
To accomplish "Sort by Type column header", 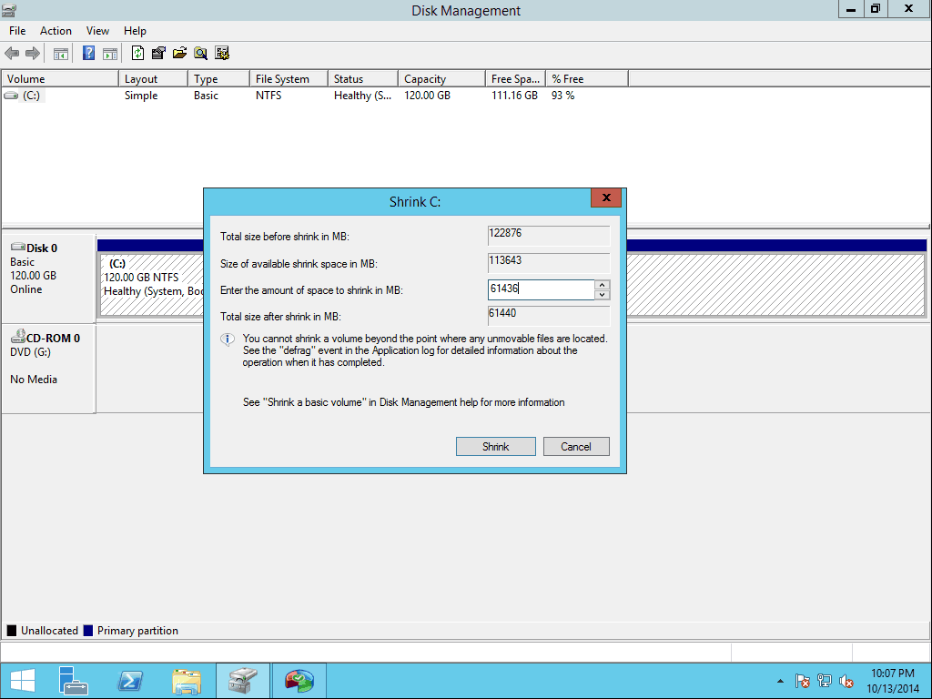I will [x=218, y=79].
